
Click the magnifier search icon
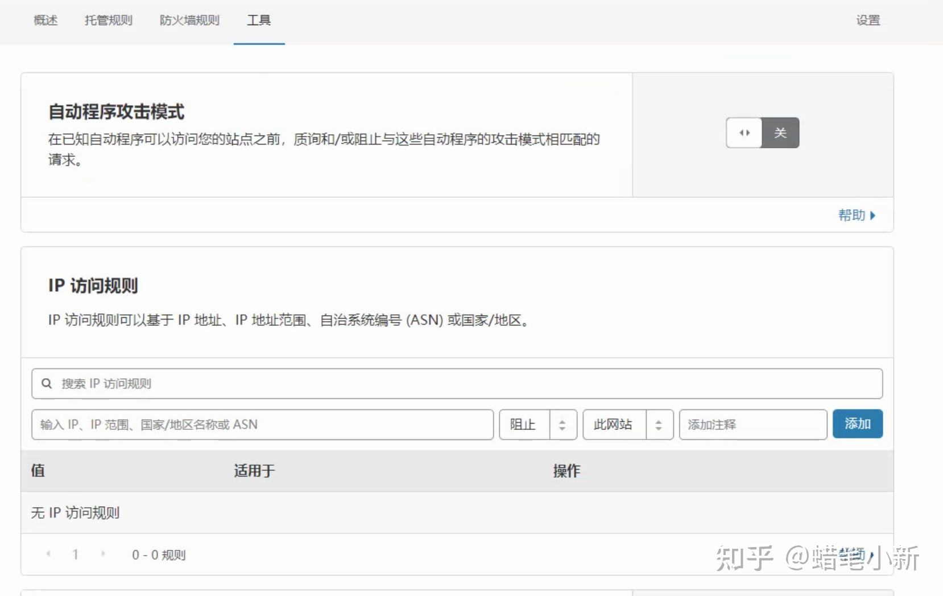[x=47, y=383]
